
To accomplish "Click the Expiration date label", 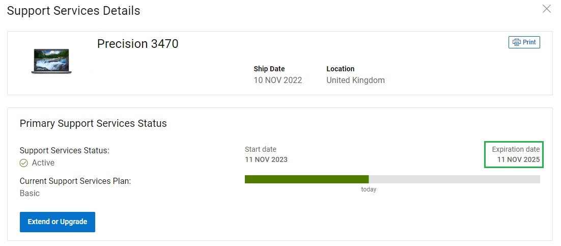I will [516, 149].
